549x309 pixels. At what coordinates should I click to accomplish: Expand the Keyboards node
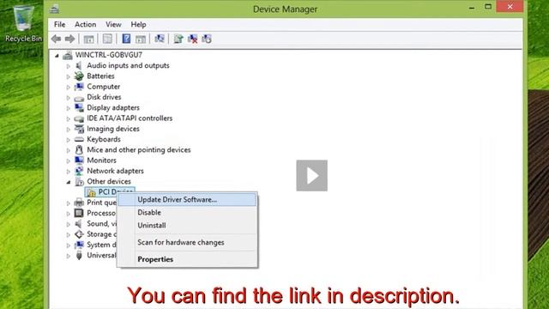(x=69, y=140)
